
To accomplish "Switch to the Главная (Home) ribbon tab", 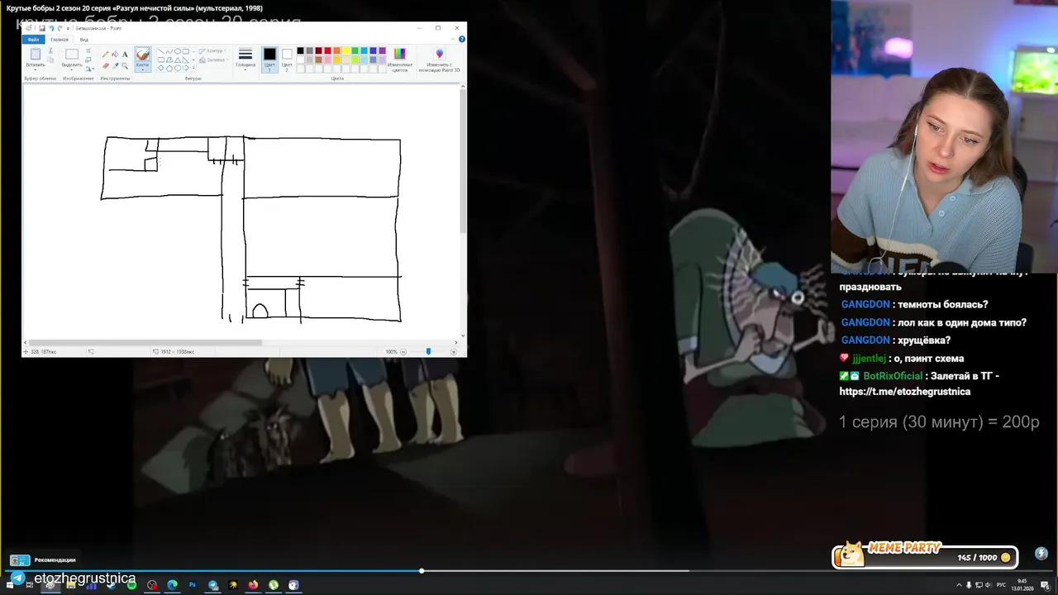I will coord(60,40).
